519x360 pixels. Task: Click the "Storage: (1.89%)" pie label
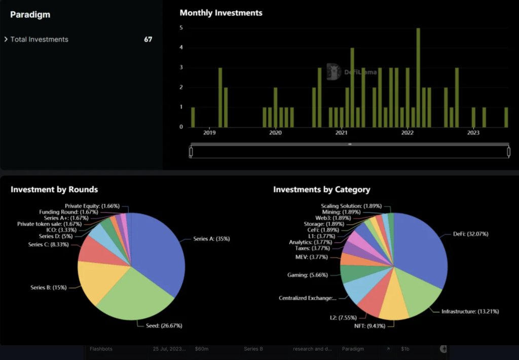click(x=324, y=224)
